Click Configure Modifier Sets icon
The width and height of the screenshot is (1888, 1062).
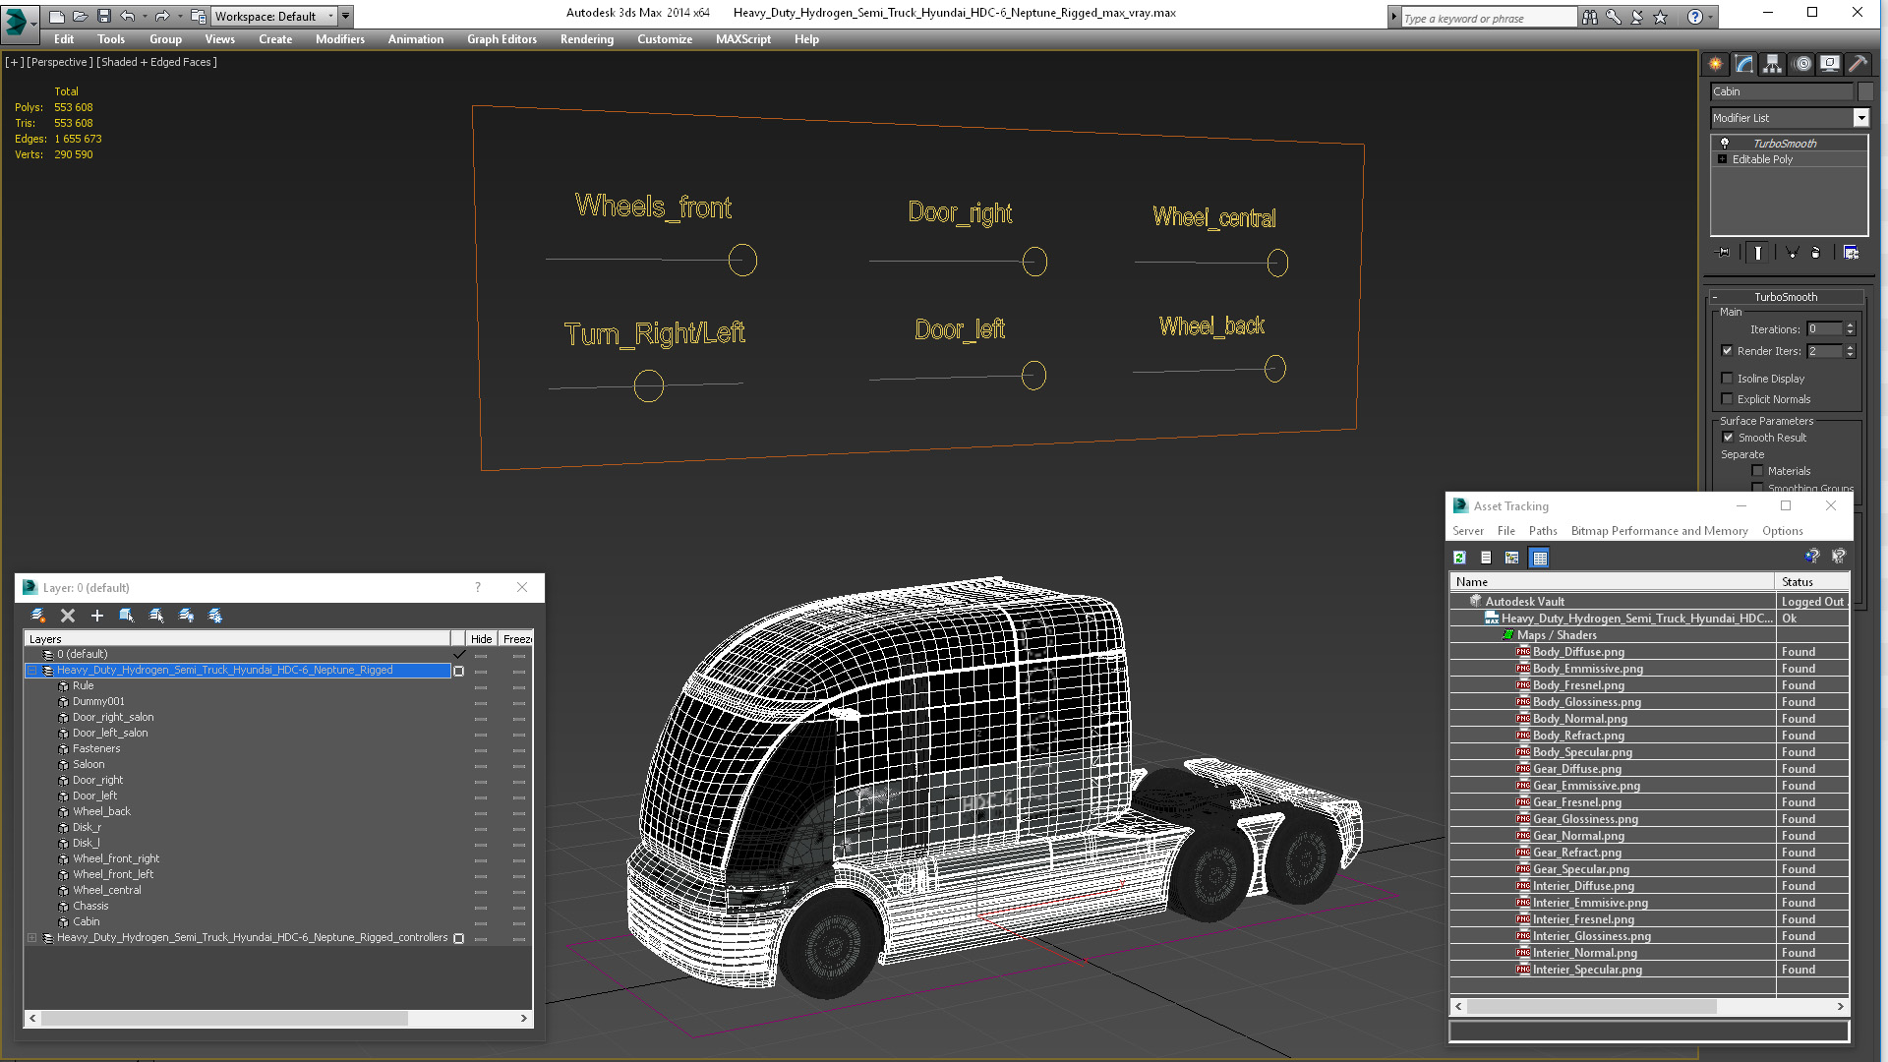[1852, 253]
